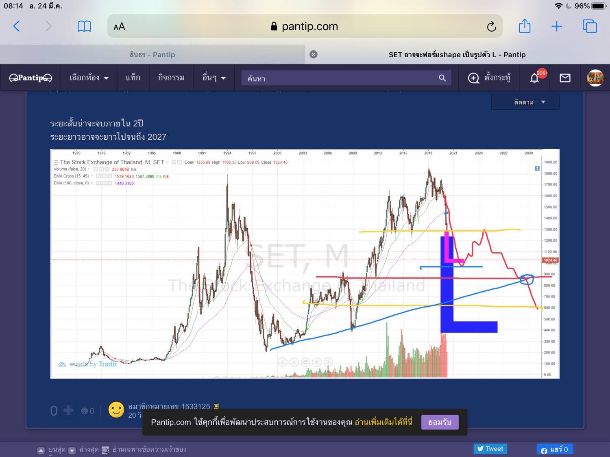
Task: Open the poster's yellow smiley avatar
Action: coord(116,410)
